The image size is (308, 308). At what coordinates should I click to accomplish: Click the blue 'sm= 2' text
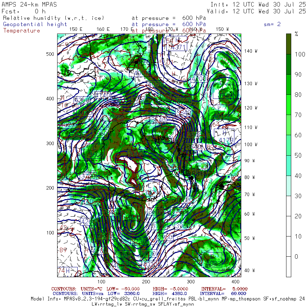pyautogui.click(x=272, y=24)
